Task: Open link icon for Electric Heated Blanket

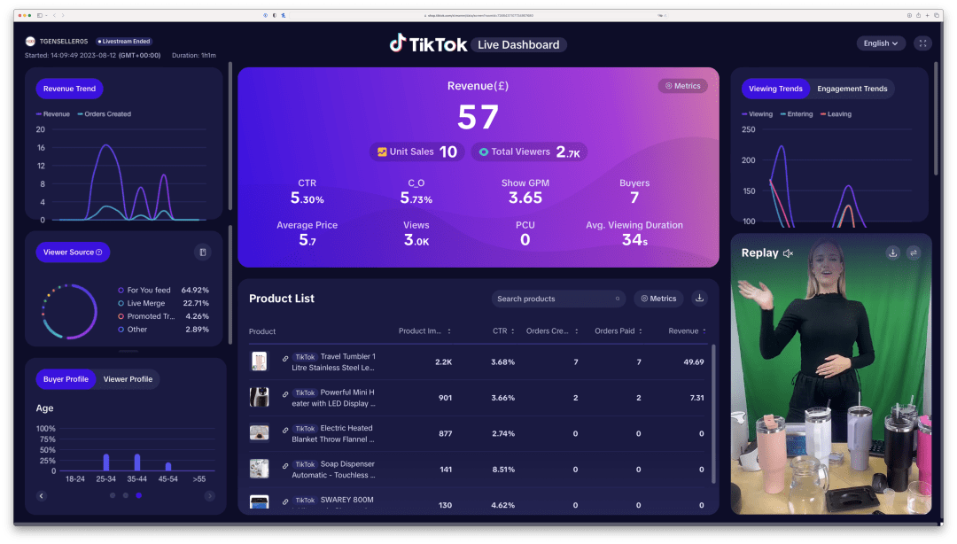Action: coord(285,431)
